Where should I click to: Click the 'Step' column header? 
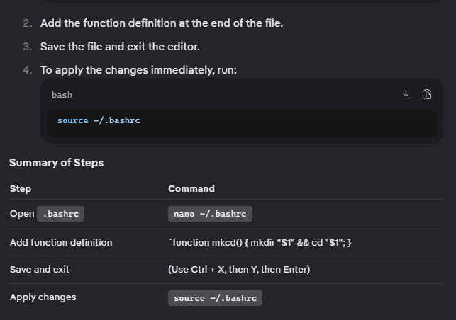tap(21, 189)
